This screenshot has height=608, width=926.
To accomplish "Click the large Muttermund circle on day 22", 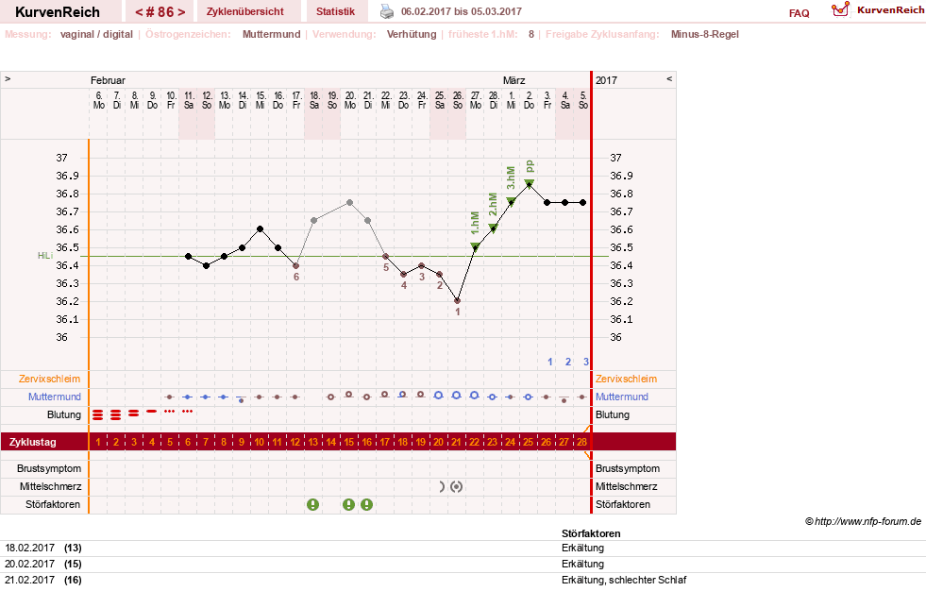I will click(x=474, y=395).
